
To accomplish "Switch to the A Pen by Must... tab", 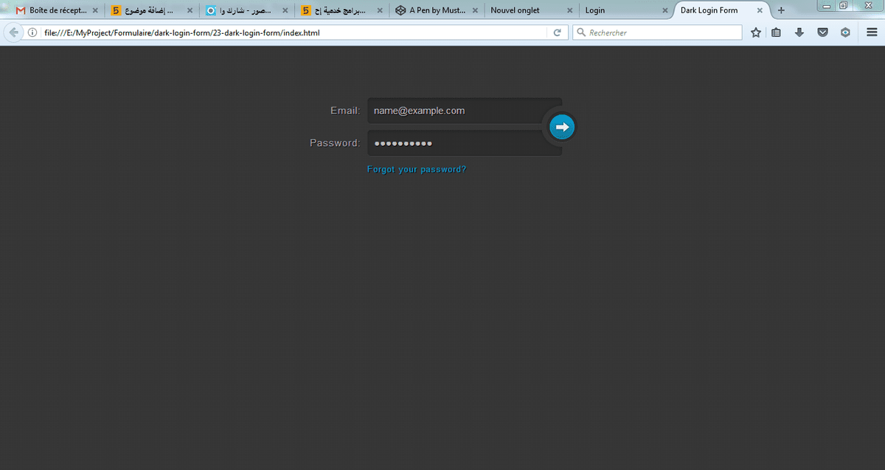I will 435,10.
